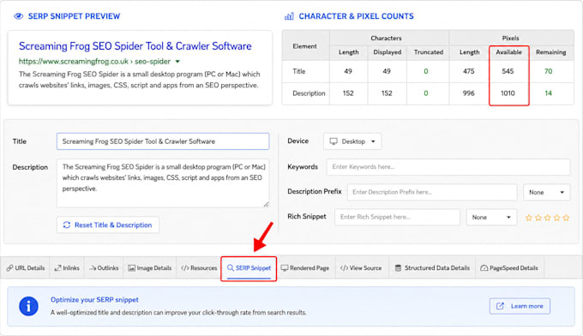Click the third rating star
The width and height of the screenshot is (583, 336).
[x=547, y=218]
